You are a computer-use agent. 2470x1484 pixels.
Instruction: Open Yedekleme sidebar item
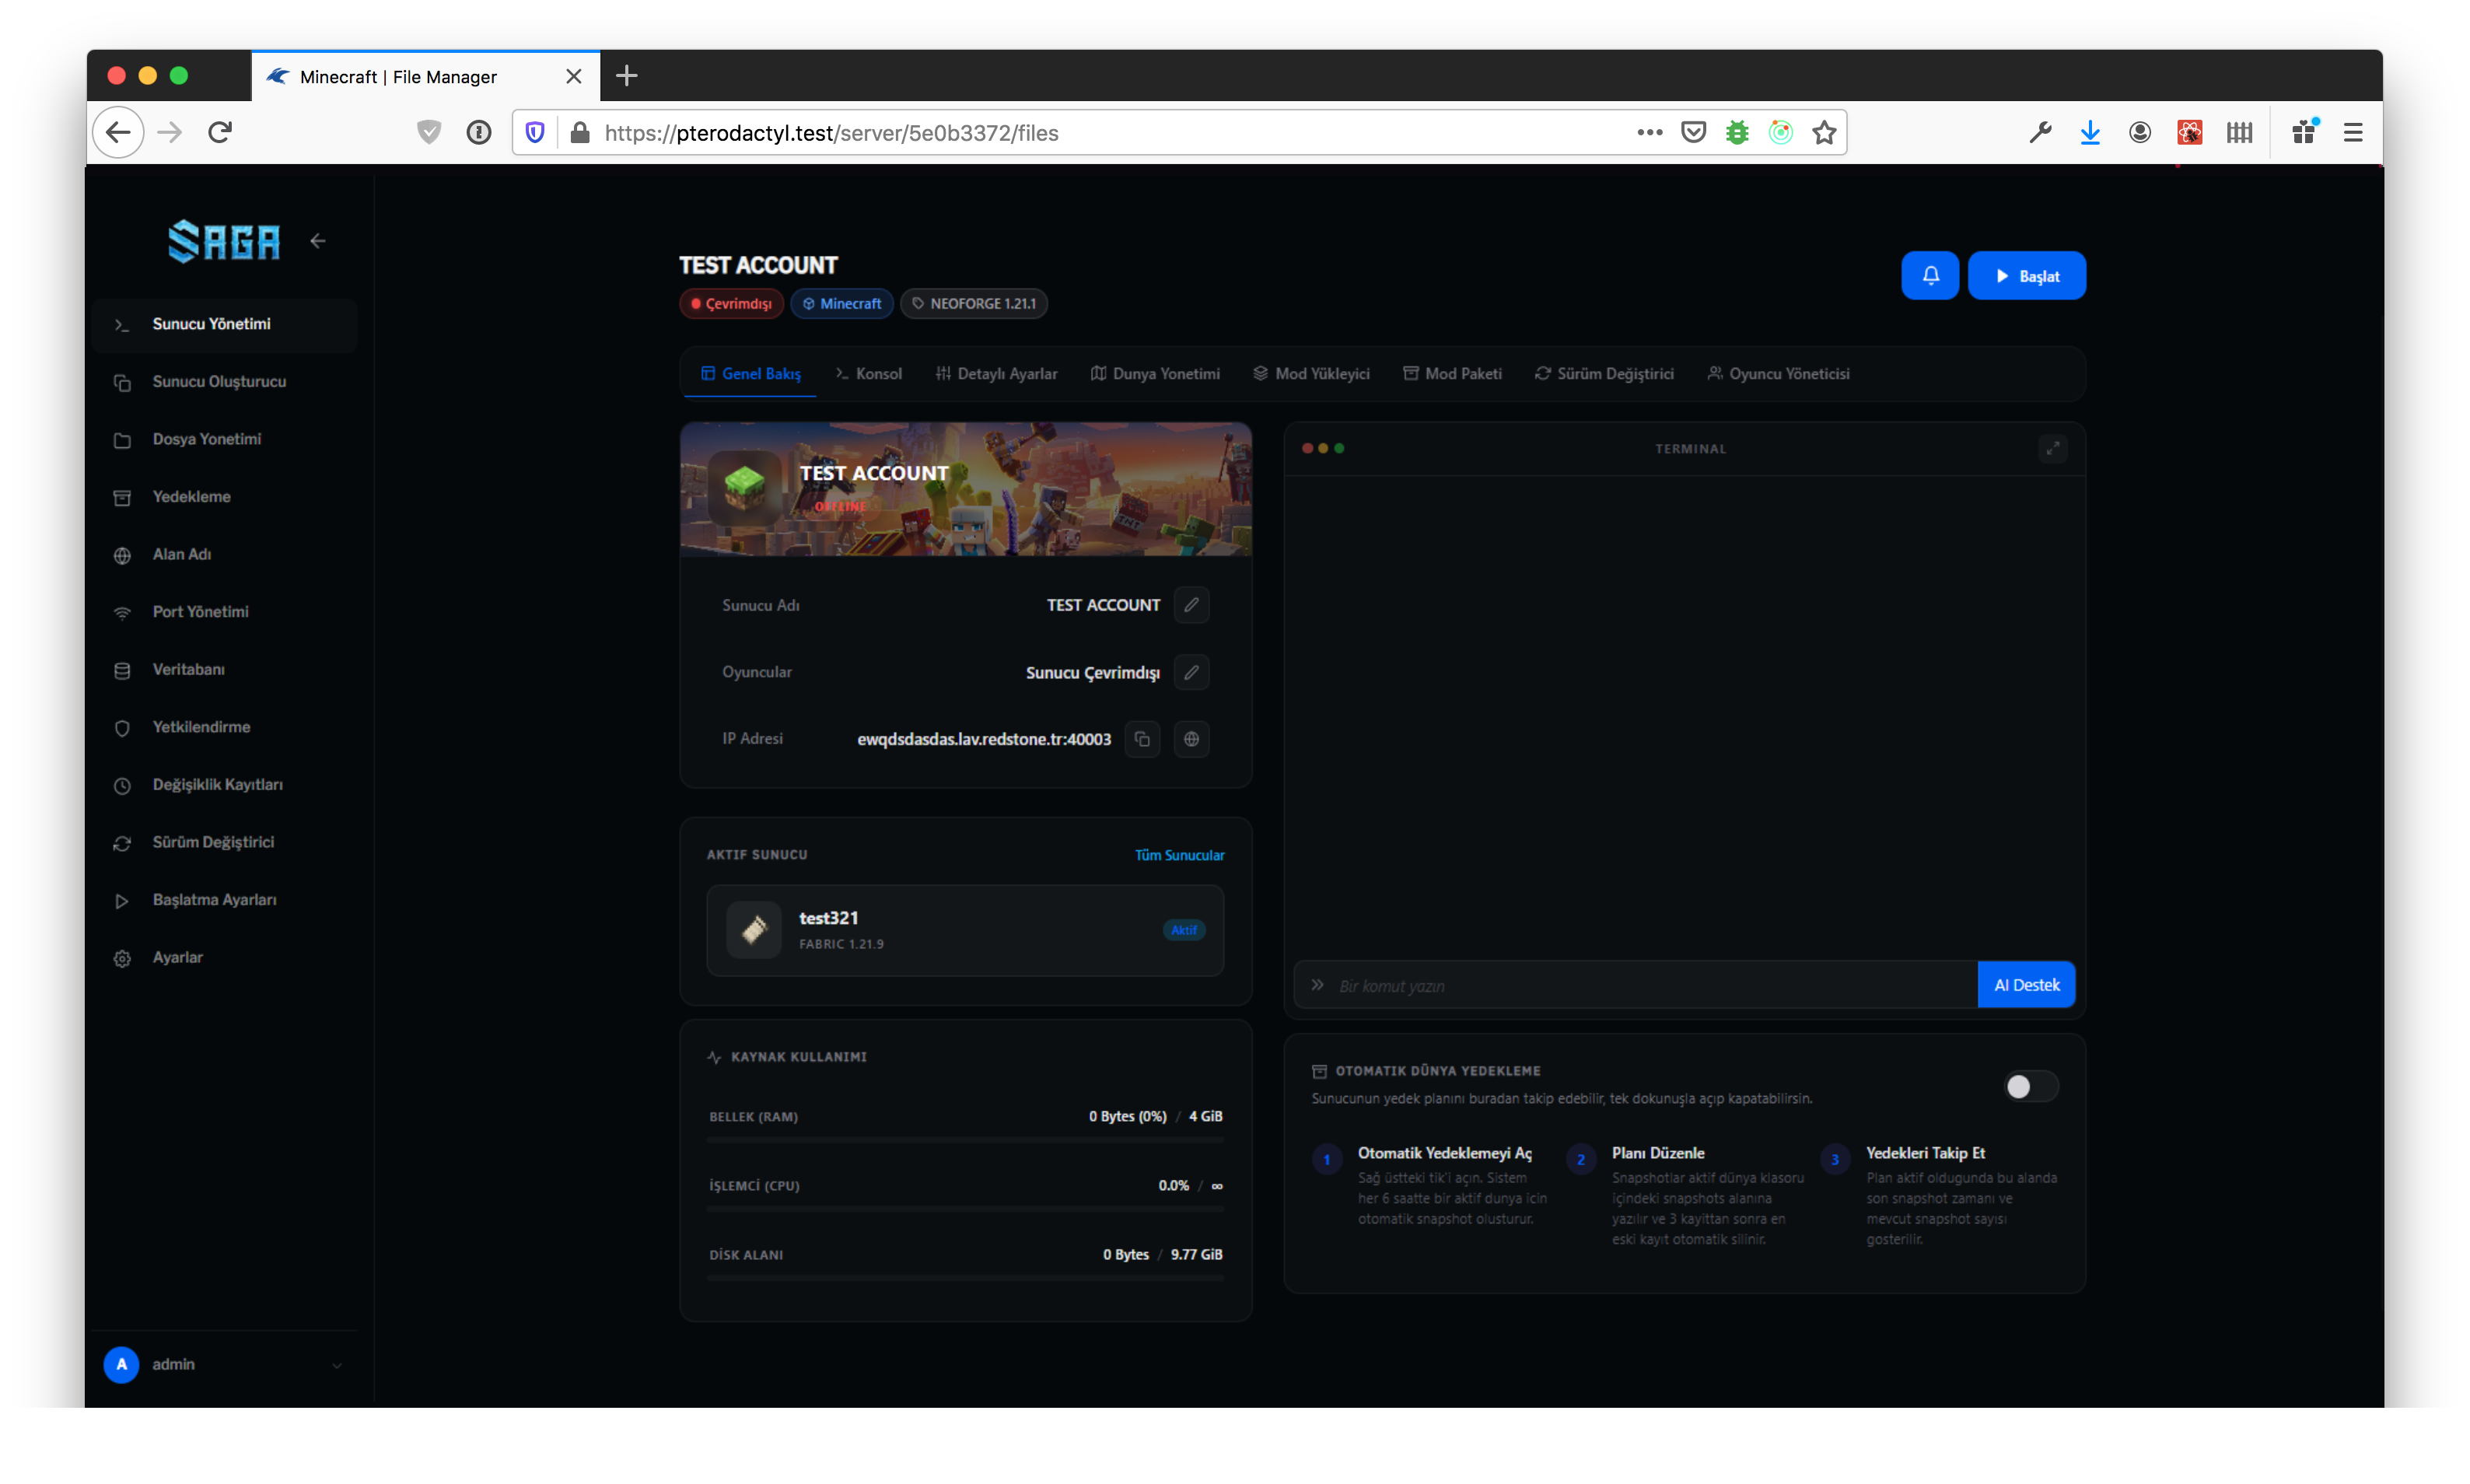click(225, 497)
